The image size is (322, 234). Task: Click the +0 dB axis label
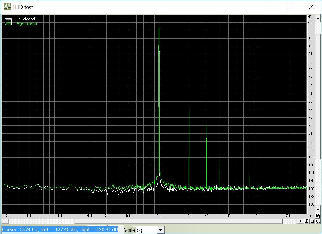tap(309, 22)
